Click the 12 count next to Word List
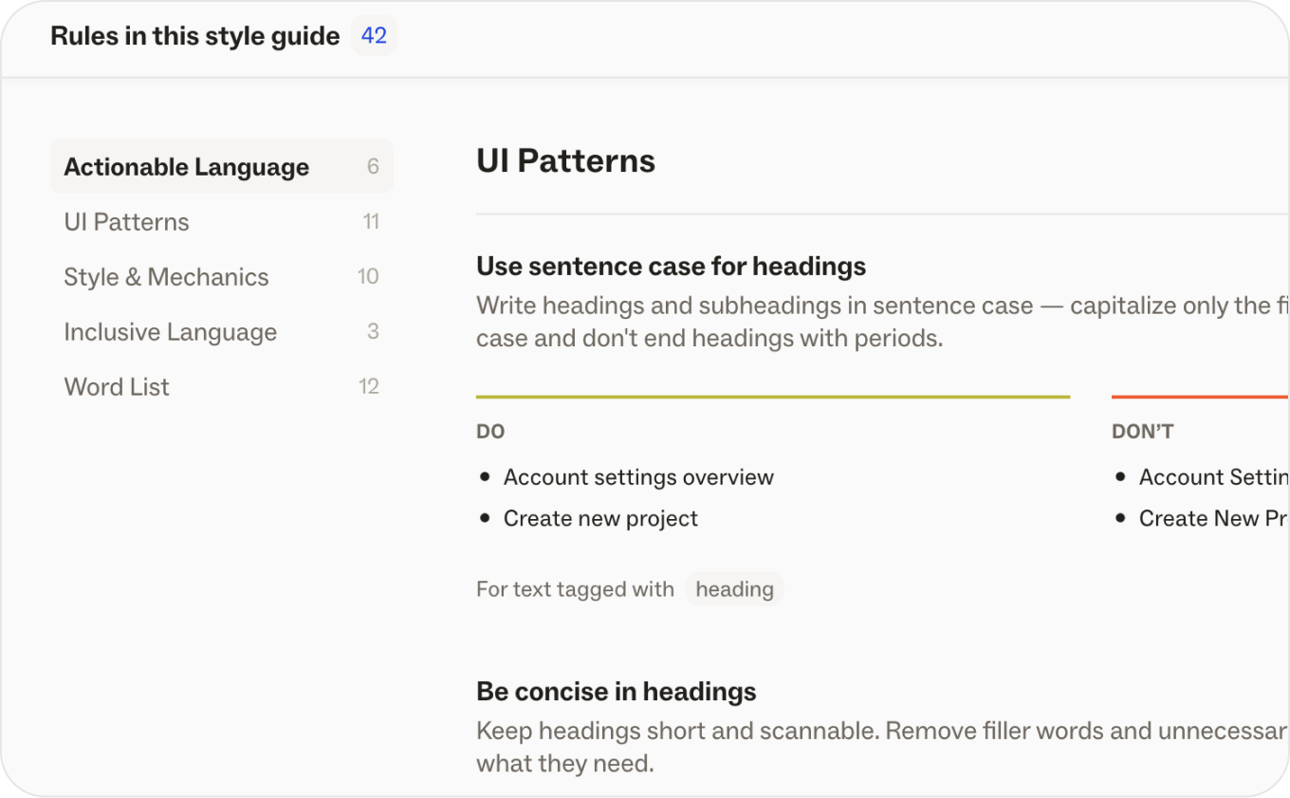 coord(369,387)
